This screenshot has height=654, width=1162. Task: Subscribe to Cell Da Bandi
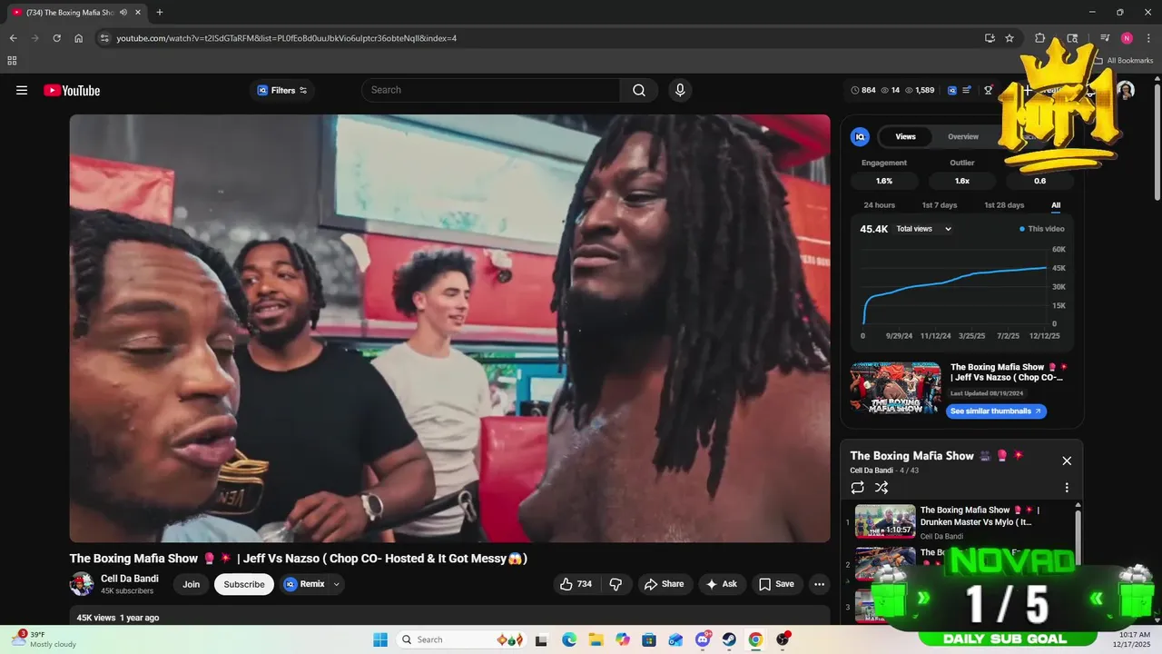pos(244,584)
